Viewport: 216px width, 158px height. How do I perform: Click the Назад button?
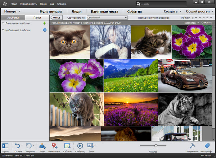click(56, 17)
